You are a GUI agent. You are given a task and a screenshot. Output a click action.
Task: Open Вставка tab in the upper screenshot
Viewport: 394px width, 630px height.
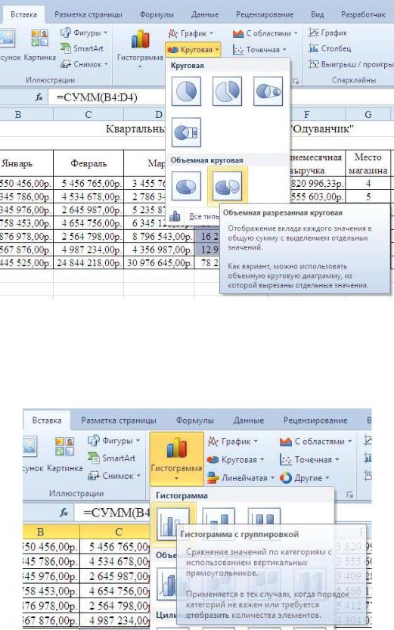[23, 14]
